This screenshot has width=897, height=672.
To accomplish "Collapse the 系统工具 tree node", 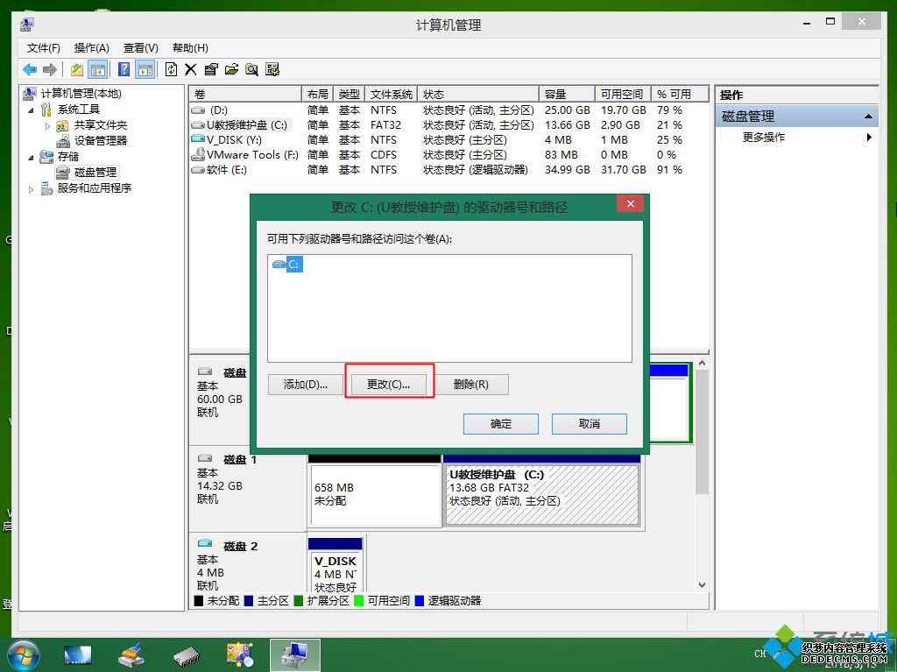I will [31, 110].
